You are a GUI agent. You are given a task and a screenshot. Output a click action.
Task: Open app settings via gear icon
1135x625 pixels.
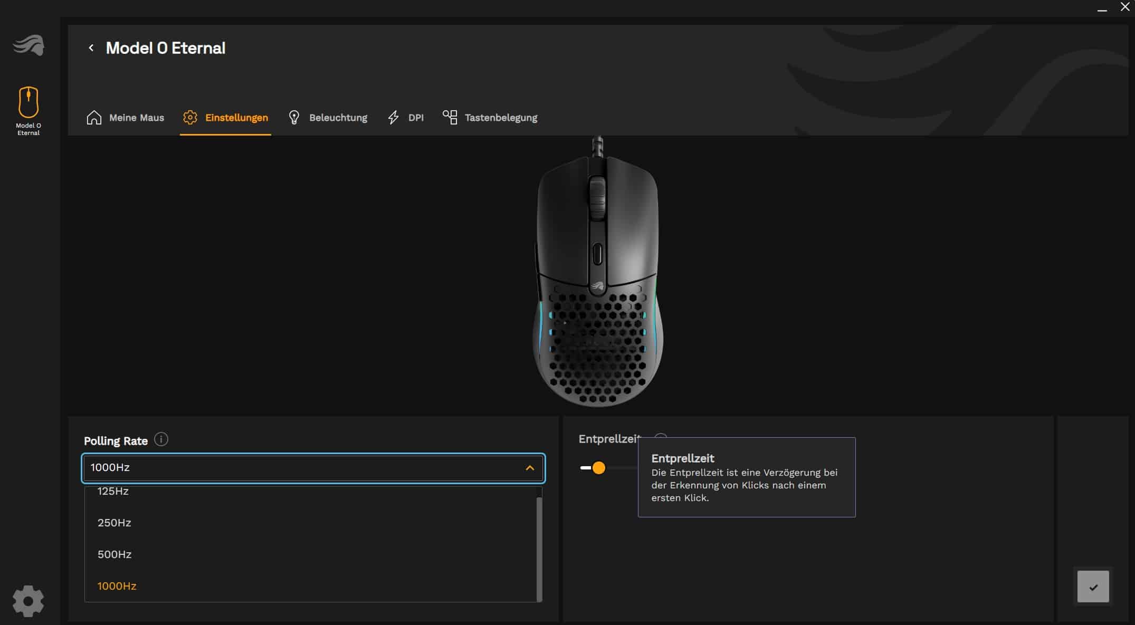click(28, 601)
